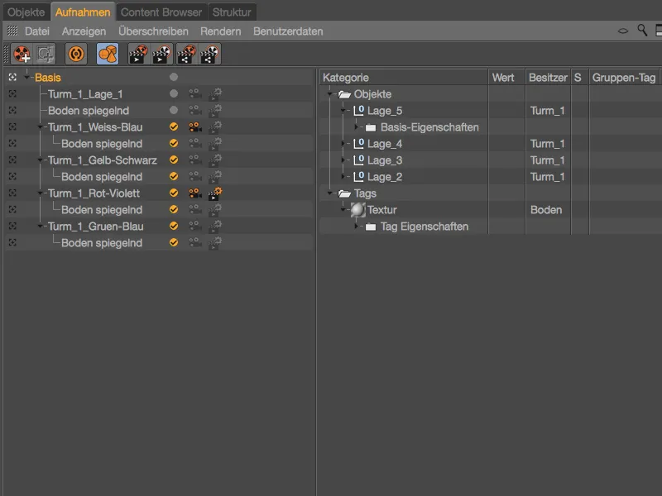Click the orange objects lock-overrides icon
The height and width of the screenshot is (496, 662).
click(x=108, y=54)
